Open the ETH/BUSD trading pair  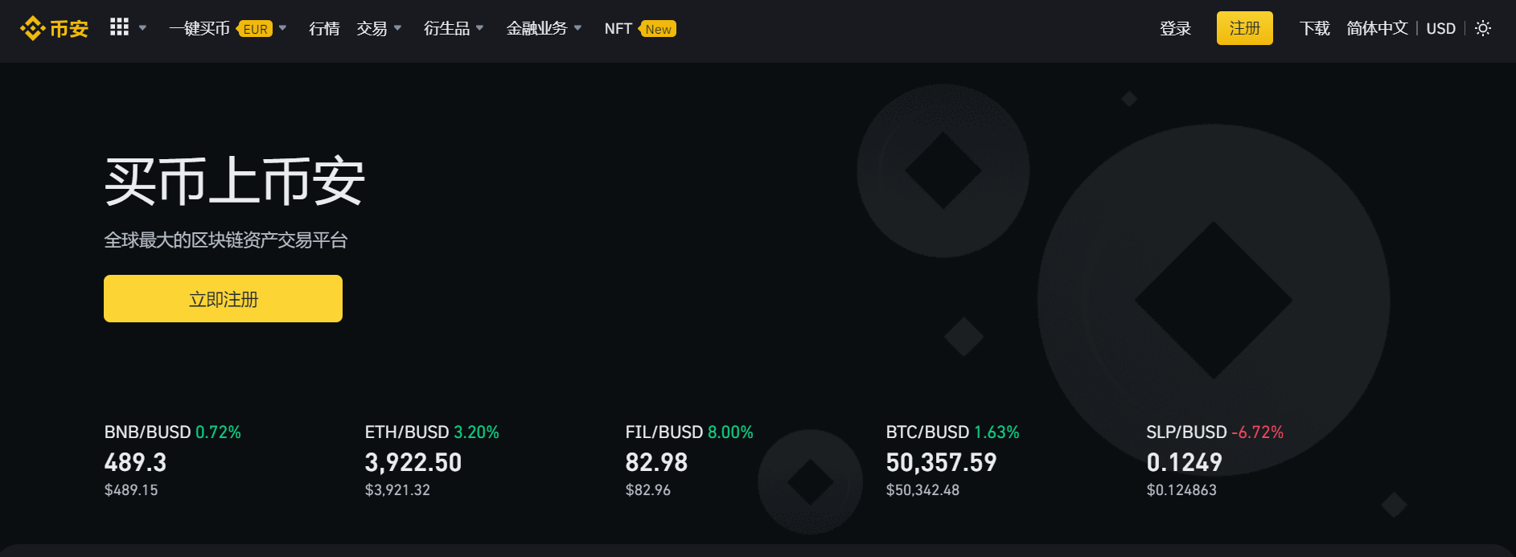point(407,432)
